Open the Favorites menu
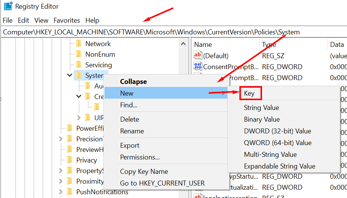This screenshot has height=198, width=347. coord(67,20)
